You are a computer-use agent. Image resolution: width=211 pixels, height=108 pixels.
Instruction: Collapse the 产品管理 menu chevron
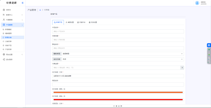[x=22, y=25]
